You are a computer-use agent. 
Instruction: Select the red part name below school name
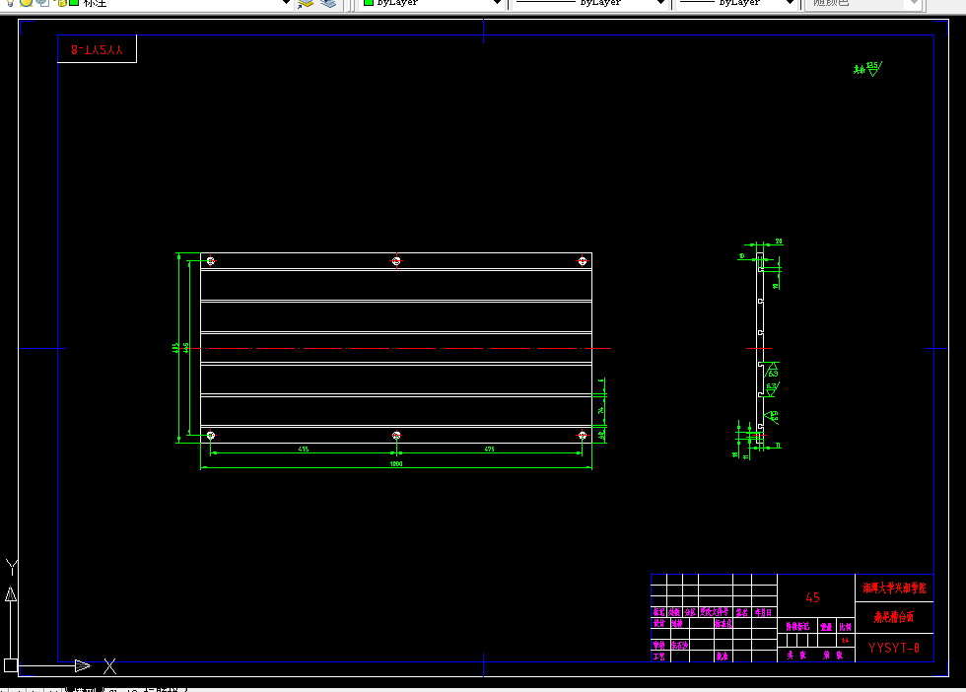click(894, 617)
